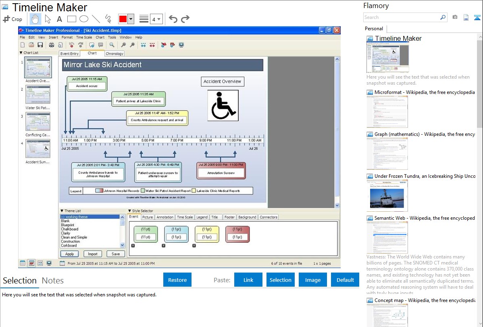The image size is (483, 327).
Task: Choose the rectangle shape tool
Action: coord(71,19)
